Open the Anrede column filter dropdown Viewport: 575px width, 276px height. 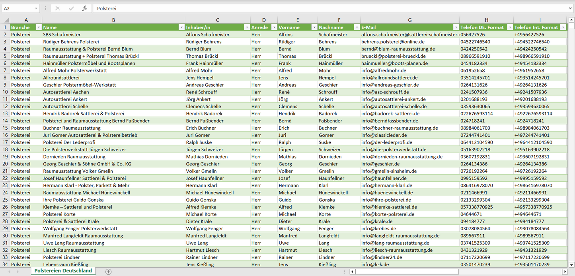pyautogui.click(x=274, y=27)
